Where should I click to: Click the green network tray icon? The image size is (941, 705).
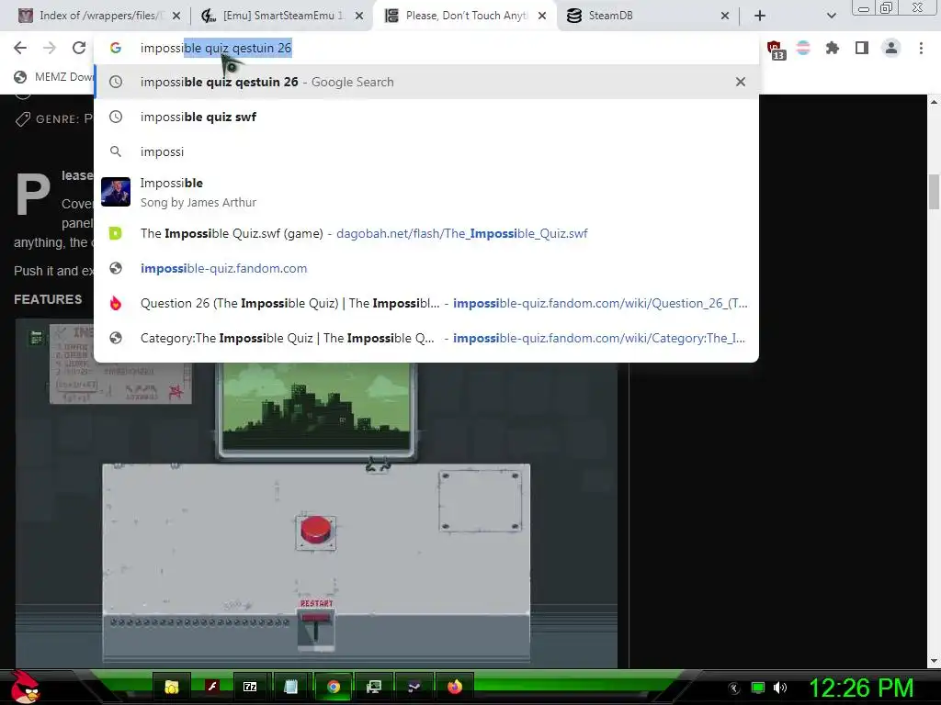click(x=758, y=688)
